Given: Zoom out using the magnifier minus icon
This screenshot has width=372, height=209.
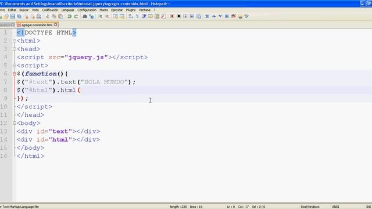Looking at the screenshot, I should (x=107, y=16).
